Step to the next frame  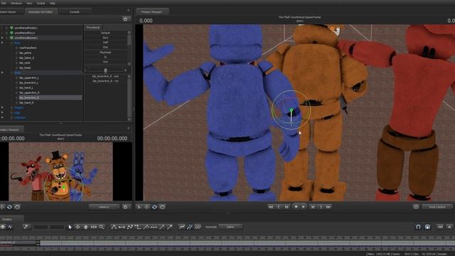pyautogui.click(x=313, y=207)
